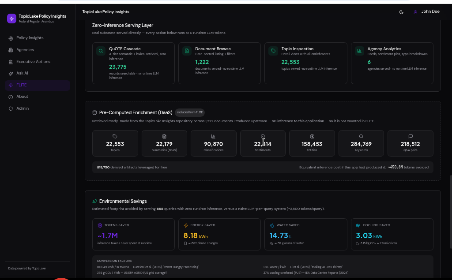Click the 'excluded from FLITE' badge
Screen dimensions: 452x280
(x=190, y=112)
